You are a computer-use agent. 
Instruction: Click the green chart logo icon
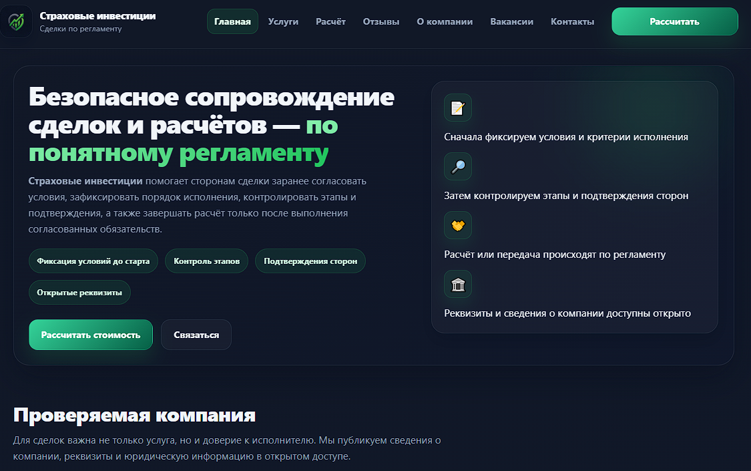(x=16, y=21)
